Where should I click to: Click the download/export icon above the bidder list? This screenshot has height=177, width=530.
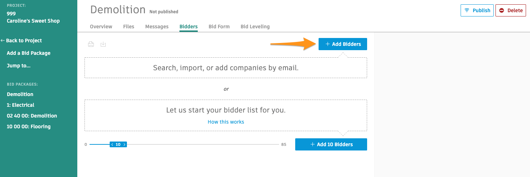[103, 44]
